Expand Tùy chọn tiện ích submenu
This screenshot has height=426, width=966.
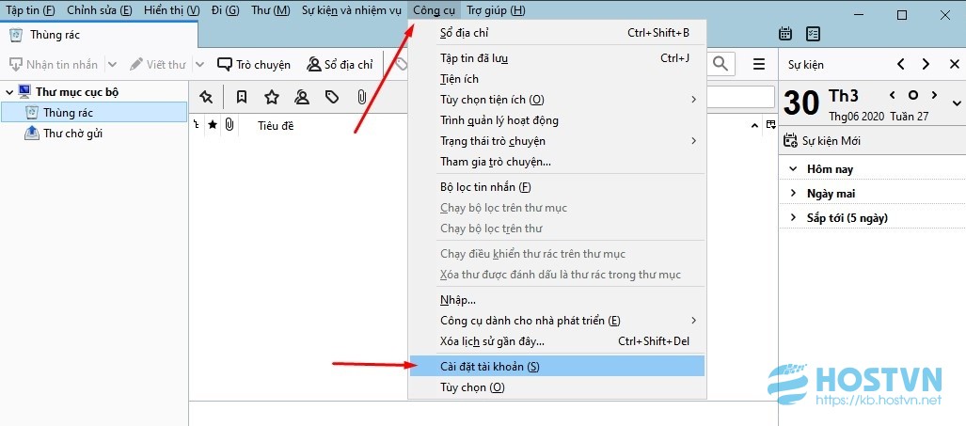(558, 100)
